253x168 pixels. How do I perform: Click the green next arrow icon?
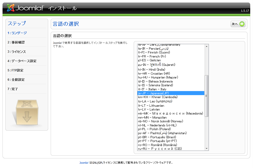tap(242, 24)
